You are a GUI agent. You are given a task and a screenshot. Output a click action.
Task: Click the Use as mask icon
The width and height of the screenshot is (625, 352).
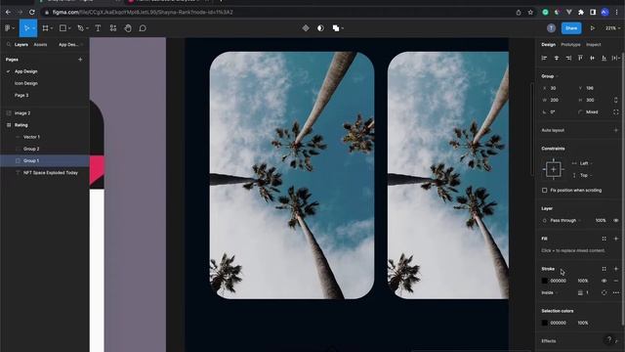(320, 28)
